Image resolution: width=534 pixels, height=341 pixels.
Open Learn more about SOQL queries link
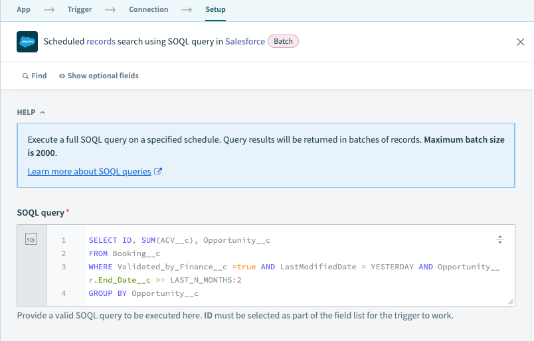[89, 172]
